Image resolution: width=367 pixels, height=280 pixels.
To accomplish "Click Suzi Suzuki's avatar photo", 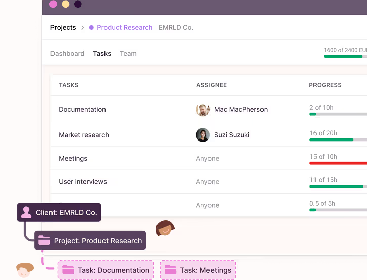I will [203, 135].
